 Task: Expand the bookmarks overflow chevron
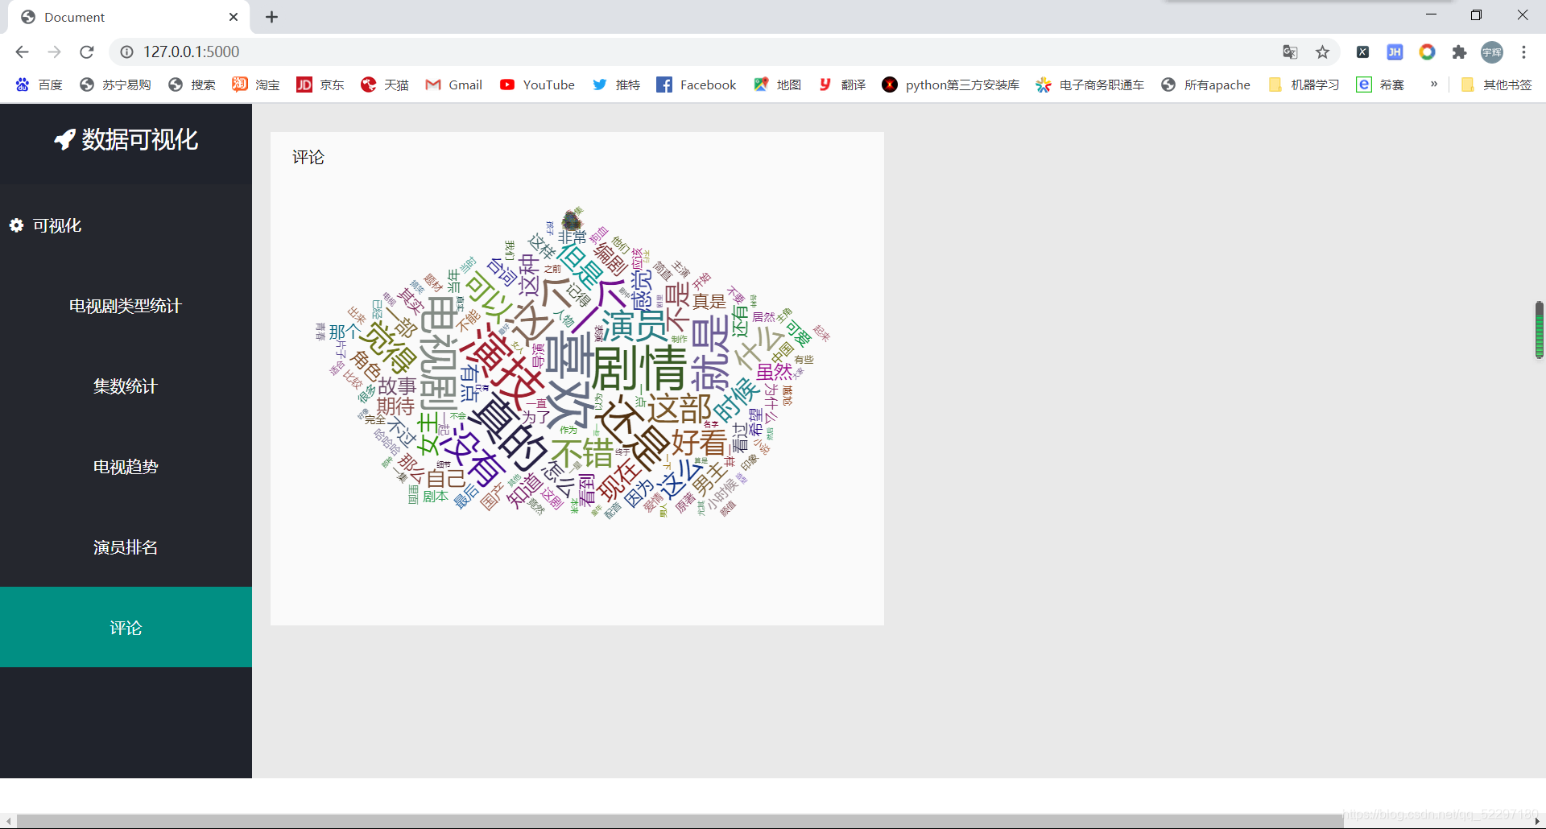[1434, 85]
